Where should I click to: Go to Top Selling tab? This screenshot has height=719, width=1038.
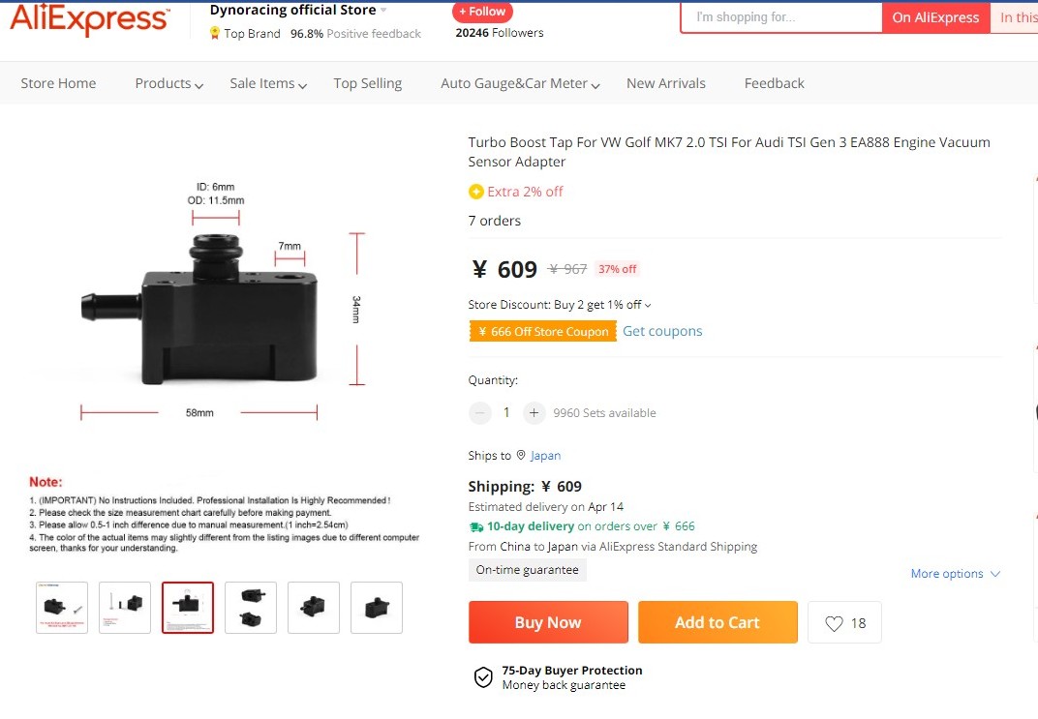click(x=367, y=84)
